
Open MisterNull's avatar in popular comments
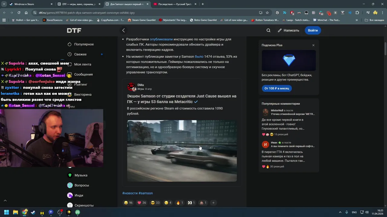tap(265, 112)
